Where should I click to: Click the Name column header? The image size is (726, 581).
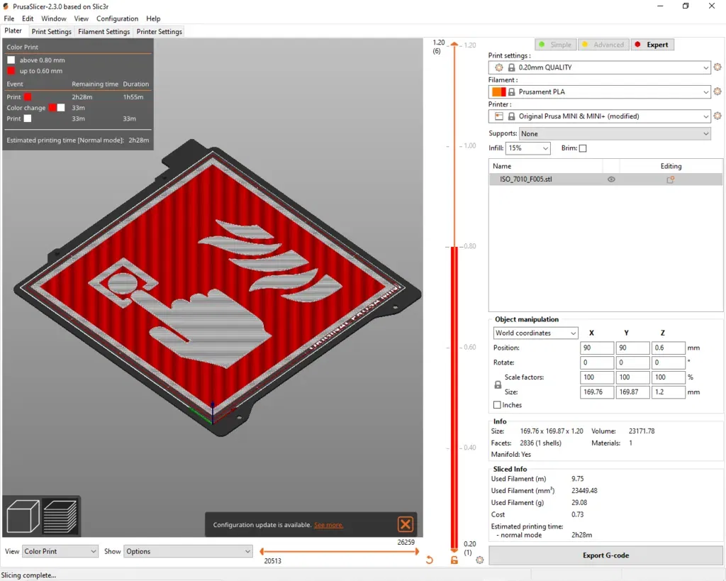502,166
